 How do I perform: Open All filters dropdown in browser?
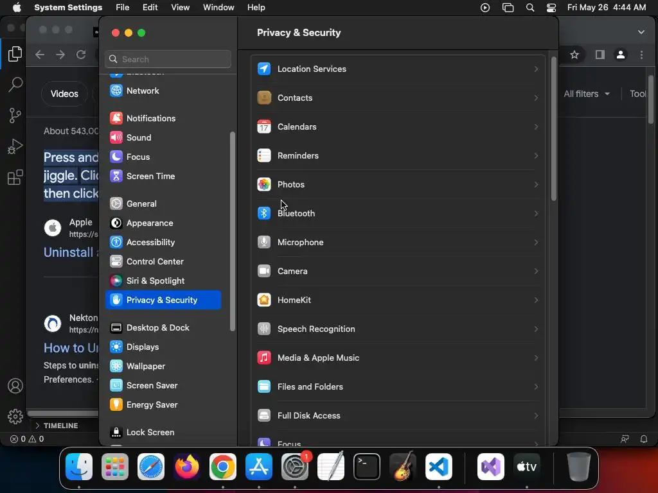click(586, 94)
